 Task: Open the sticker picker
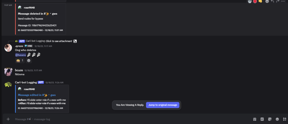point(270,119)
